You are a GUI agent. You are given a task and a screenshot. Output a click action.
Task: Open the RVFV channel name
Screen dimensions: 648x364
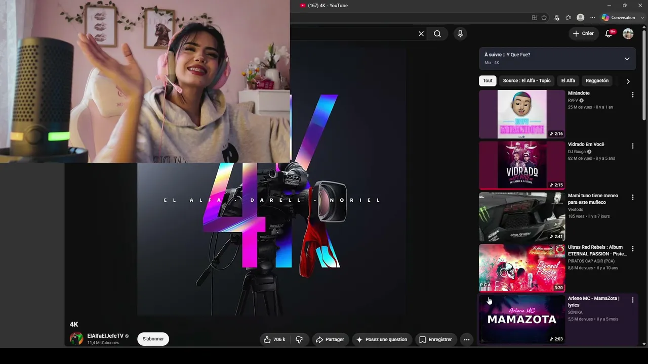coord(573,101)
